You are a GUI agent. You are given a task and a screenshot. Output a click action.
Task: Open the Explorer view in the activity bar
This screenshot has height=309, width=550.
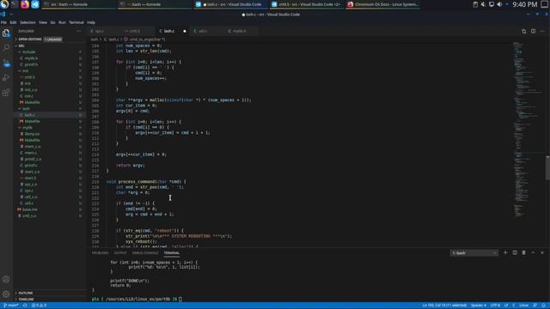pos(6,33)
